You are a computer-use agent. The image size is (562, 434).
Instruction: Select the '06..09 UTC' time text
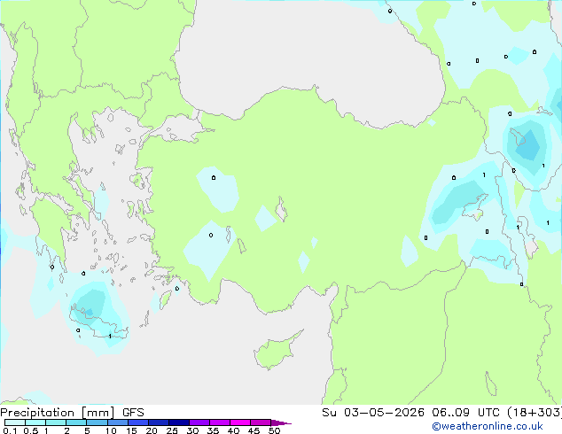(465, 413)
